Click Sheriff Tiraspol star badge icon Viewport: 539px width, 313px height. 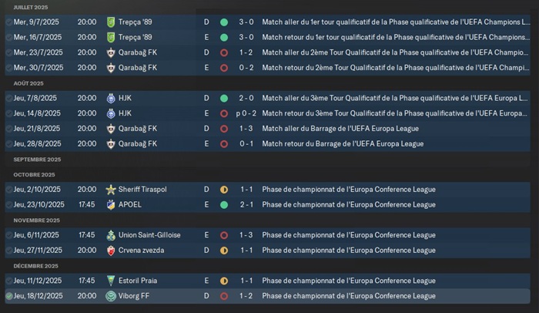pos(111,190)
